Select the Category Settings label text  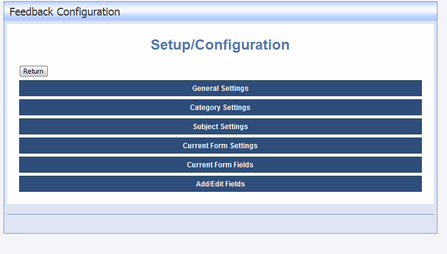coord(220,108)
